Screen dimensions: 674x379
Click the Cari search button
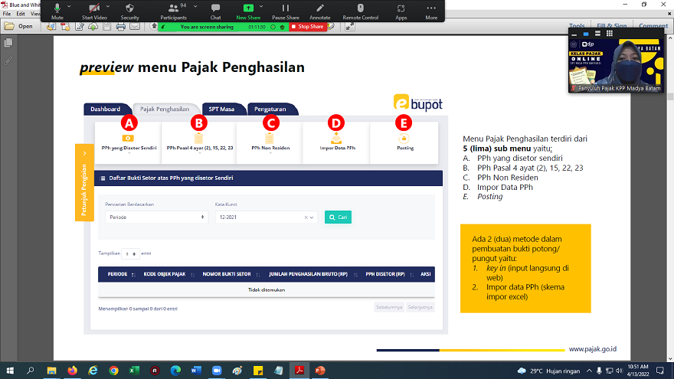(338, 217)
